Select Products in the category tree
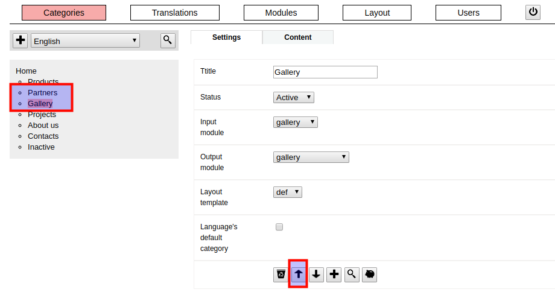The image size is (555, 292). [x=43, y=82]
